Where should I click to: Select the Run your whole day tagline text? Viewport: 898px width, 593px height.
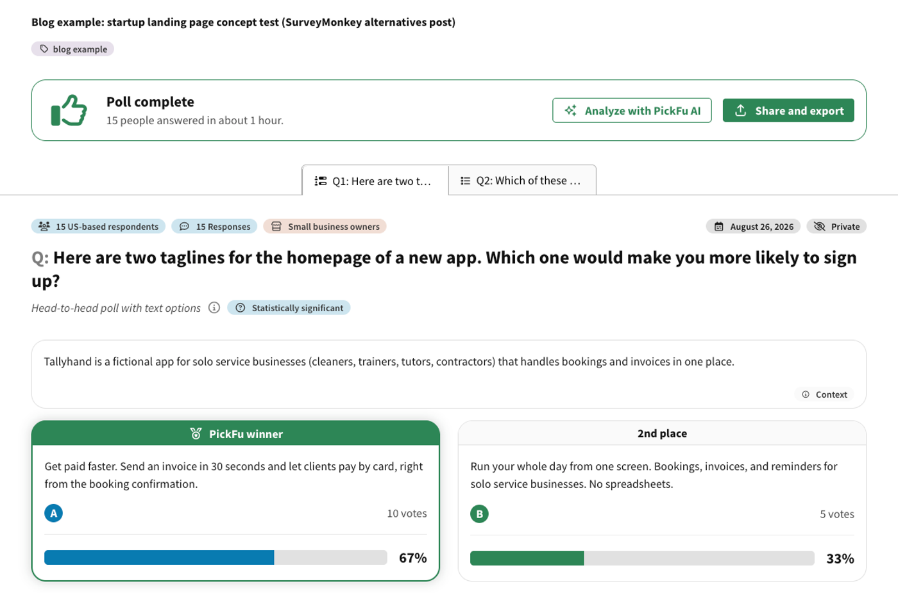click(654, 475)
